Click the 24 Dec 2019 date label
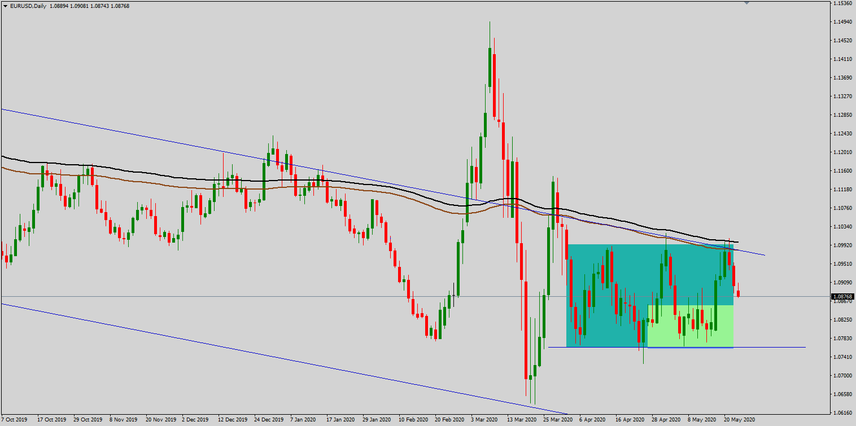 (x=268, y=420)
